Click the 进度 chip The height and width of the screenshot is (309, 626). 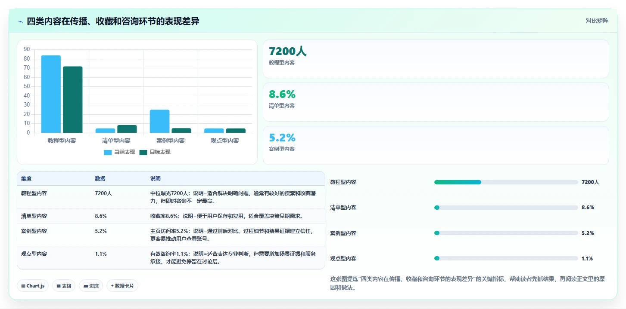click(91, 286)
